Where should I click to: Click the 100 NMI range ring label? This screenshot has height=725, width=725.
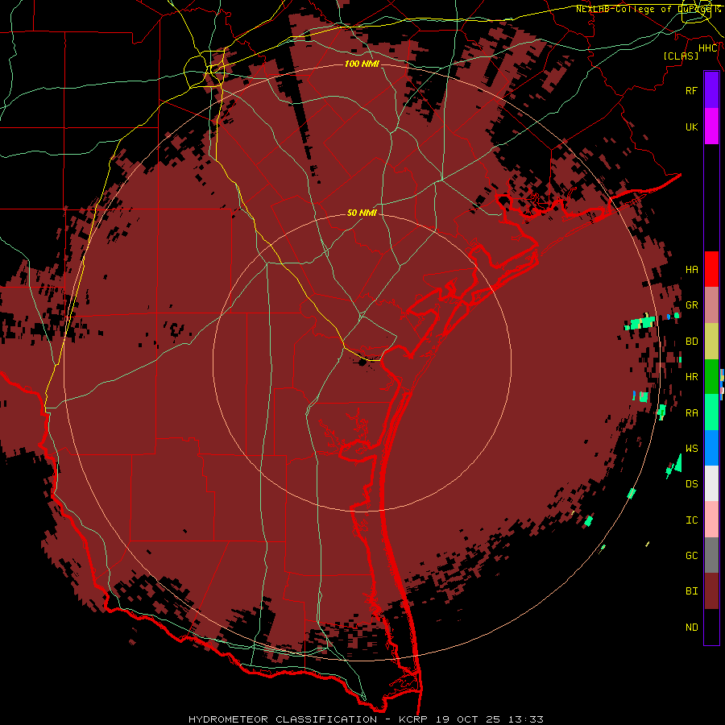362,64
